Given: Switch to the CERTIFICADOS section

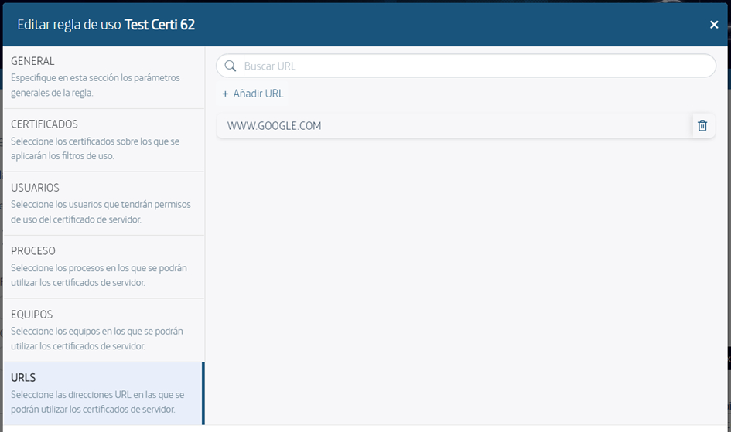Looking at the screenshot, I should click(x=44, y=124).
